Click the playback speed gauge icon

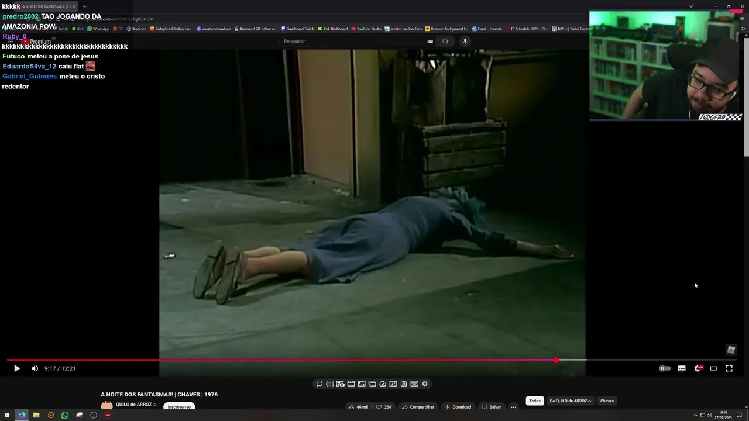tap(383, 384)
